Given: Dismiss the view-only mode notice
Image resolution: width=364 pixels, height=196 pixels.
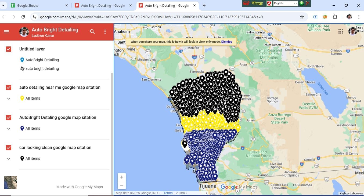Looking at the screenshot, I should pyautogui.click(x=226, y=42).
